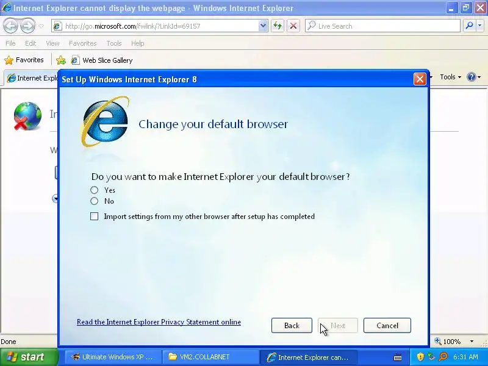This screenshot has width=488, height=366.
Task: Open the zoom level dropdown arrow
Action: (x=472, y=342)
